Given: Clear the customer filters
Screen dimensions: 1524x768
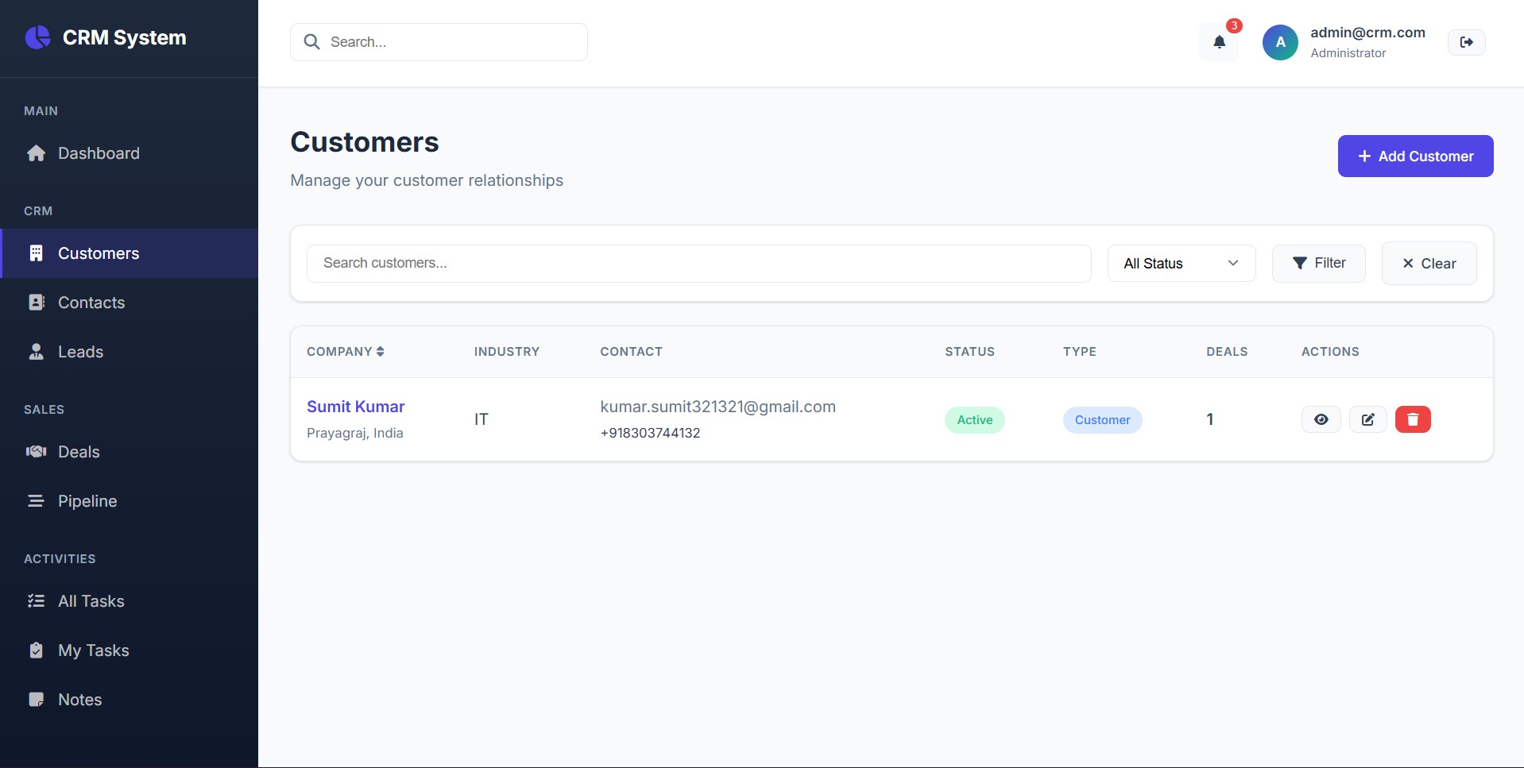Looking at the screenshot, I should click(x=1428, y=264).
